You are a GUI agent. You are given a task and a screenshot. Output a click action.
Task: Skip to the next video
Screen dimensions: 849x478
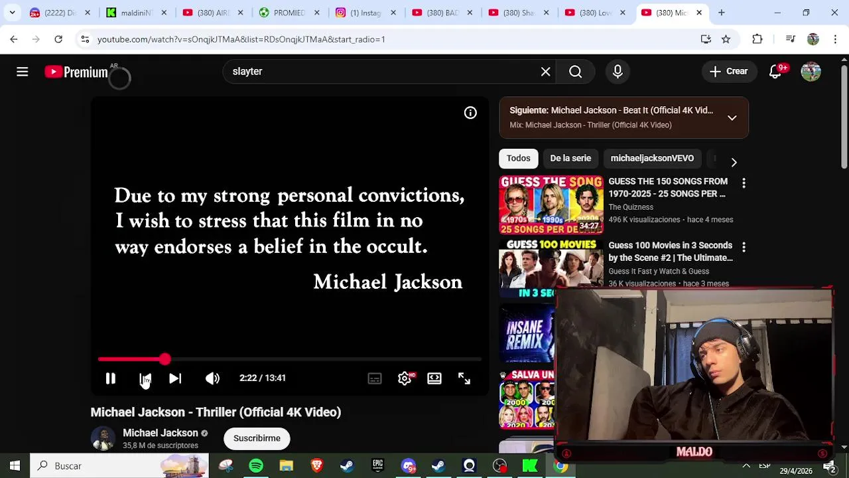coord(175,378)
